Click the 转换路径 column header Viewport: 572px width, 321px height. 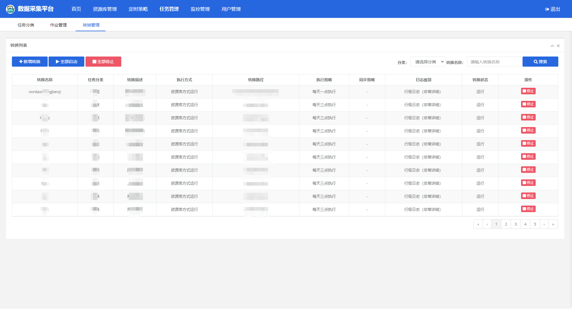coord(256,80)
